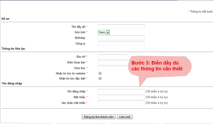Click the Tối thiểu 4 ký tự hint beside Mật khẩu
Viewport: 214px width, 124px height.
[157, 97]
